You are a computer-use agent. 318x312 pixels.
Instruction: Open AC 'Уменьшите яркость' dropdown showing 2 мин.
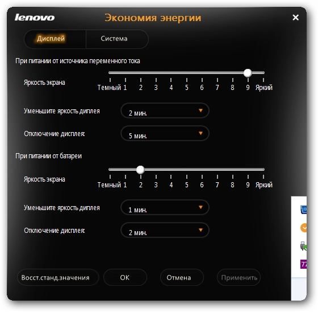[x=165, y=110]
